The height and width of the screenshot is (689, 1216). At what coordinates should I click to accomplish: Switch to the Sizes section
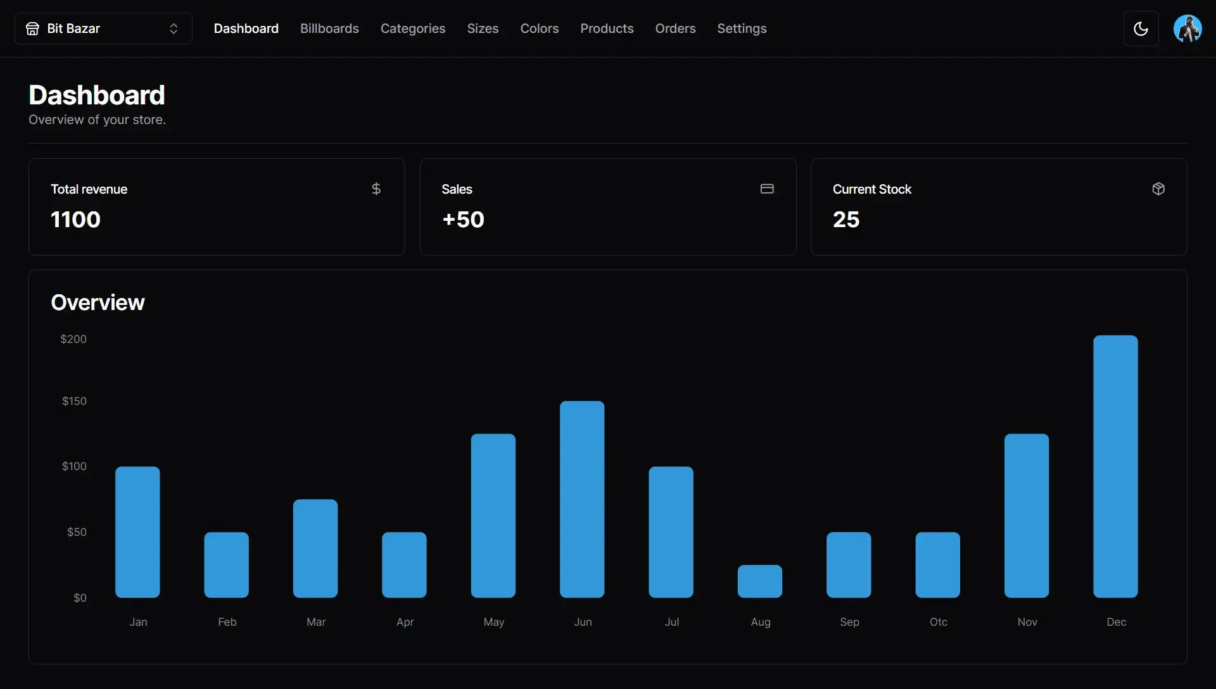click(x=483, y=28)
